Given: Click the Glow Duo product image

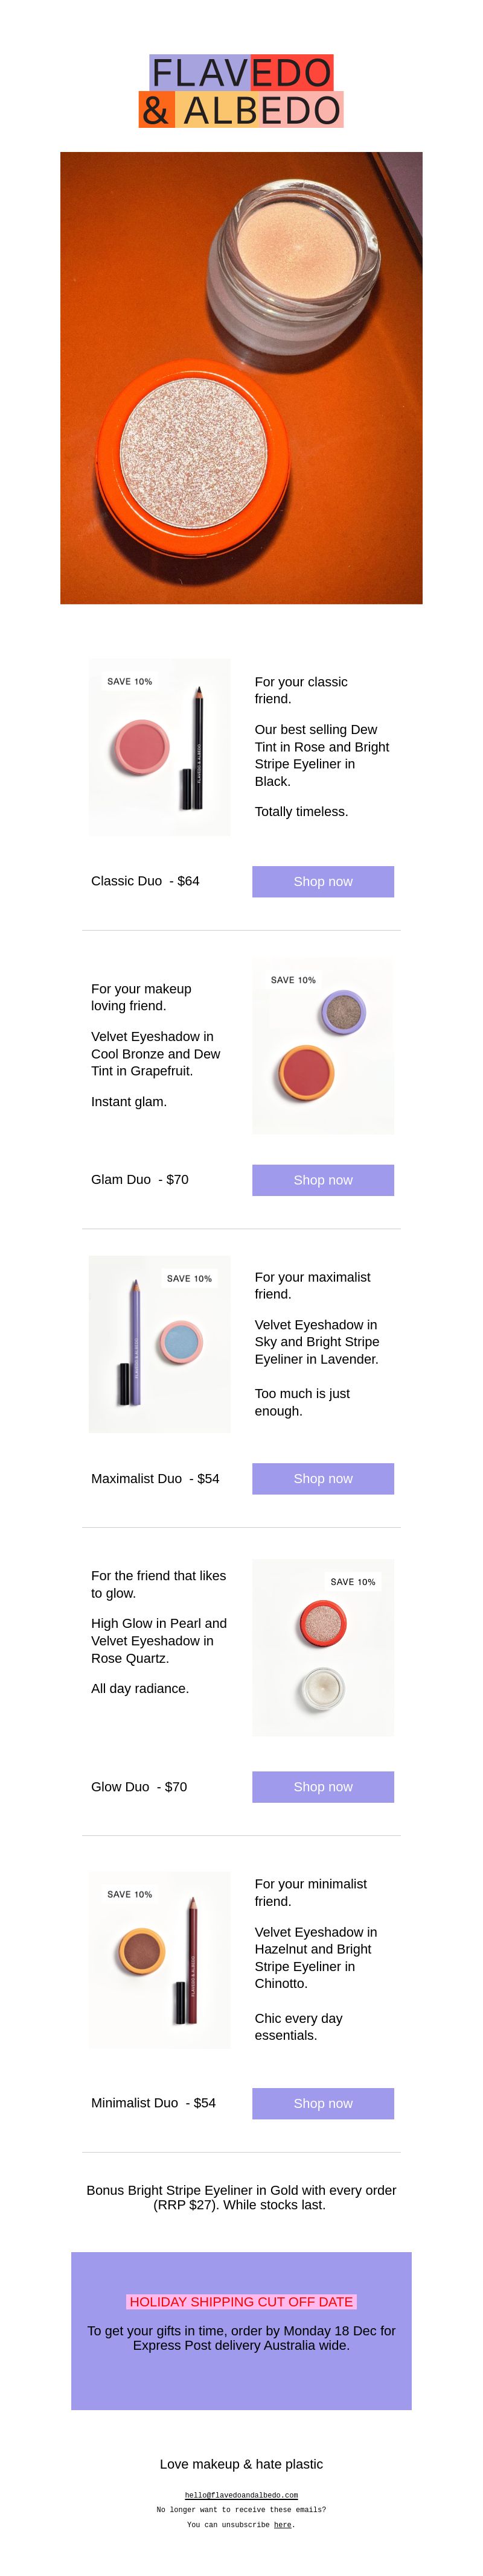Looking at the screenshot, I should click(x=323, y=1647).
